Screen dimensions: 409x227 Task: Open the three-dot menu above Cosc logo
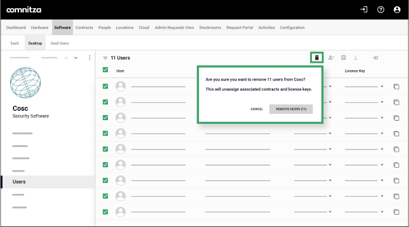pos(89,58)
